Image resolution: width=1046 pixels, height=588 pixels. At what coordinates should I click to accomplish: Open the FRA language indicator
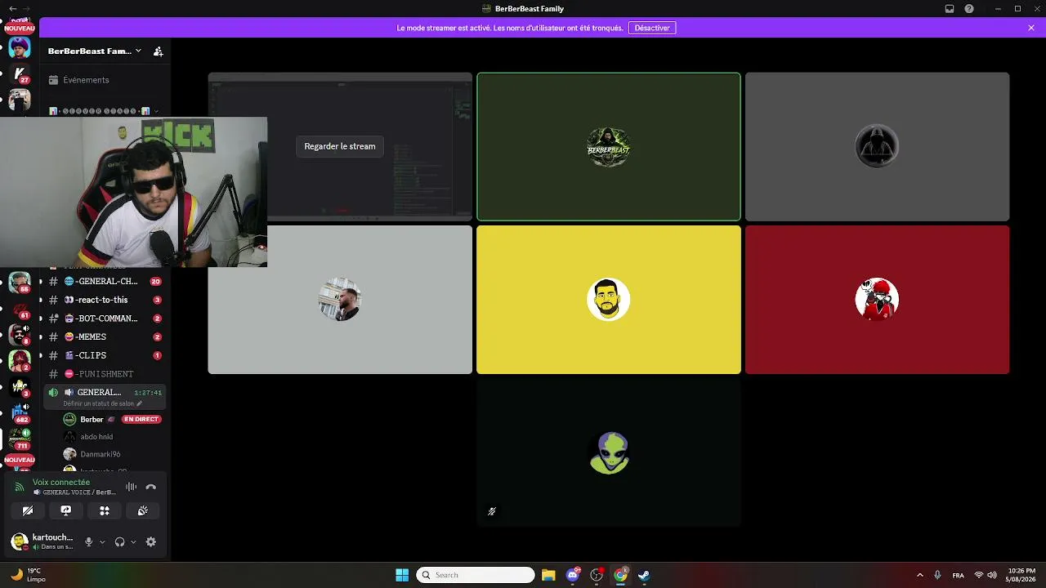click(x=958, y=575)
